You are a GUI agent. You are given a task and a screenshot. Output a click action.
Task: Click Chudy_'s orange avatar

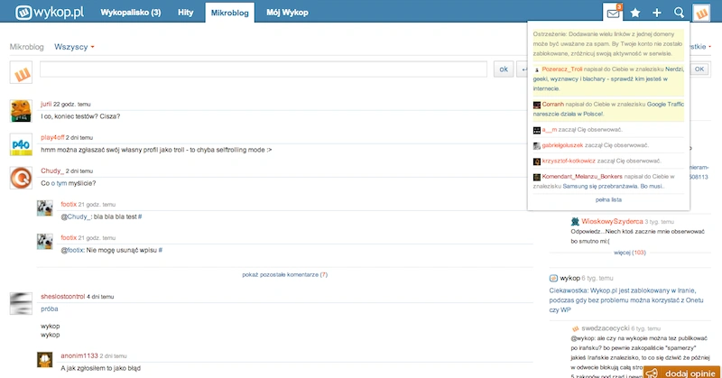(21, 178)
